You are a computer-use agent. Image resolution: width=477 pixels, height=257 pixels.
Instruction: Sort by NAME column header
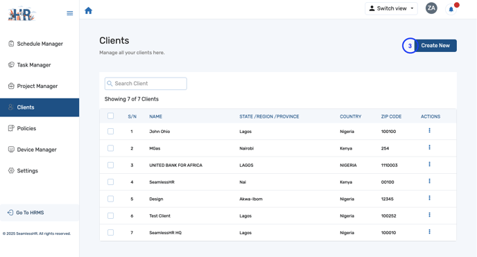pos(155,116)
